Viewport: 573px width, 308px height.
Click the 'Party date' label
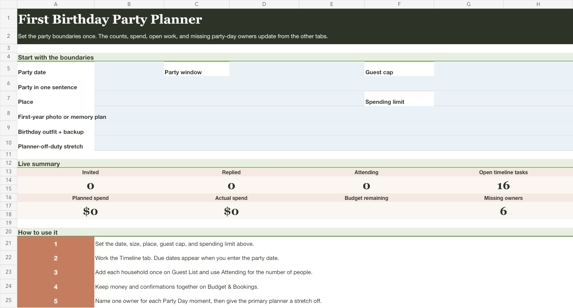32,72
